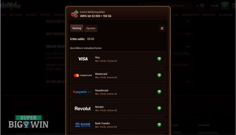Switch to the Opname tab
Viewport: 236px width, 135px height.
[91, 28]
